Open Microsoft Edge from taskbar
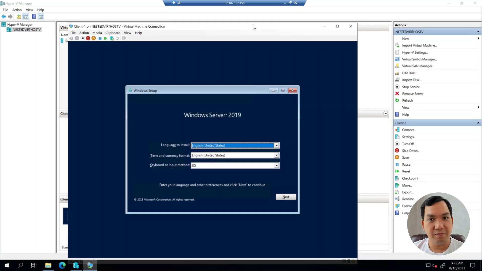The width and height of the screenshot is (482, 271). point(62,265)
